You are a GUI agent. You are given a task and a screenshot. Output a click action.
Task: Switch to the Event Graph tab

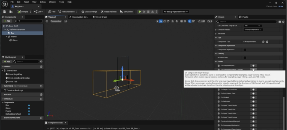pos(100,17)
